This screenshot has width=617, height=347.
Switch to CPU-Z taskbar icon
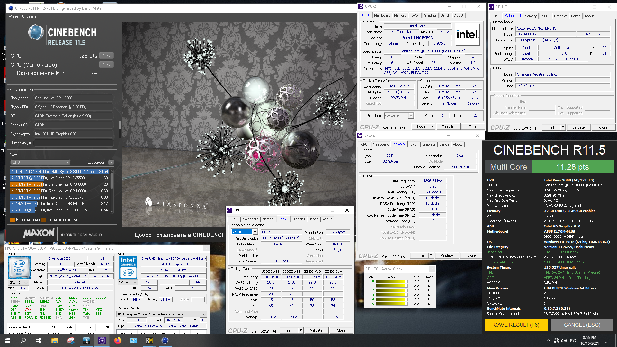pos(102,341)
